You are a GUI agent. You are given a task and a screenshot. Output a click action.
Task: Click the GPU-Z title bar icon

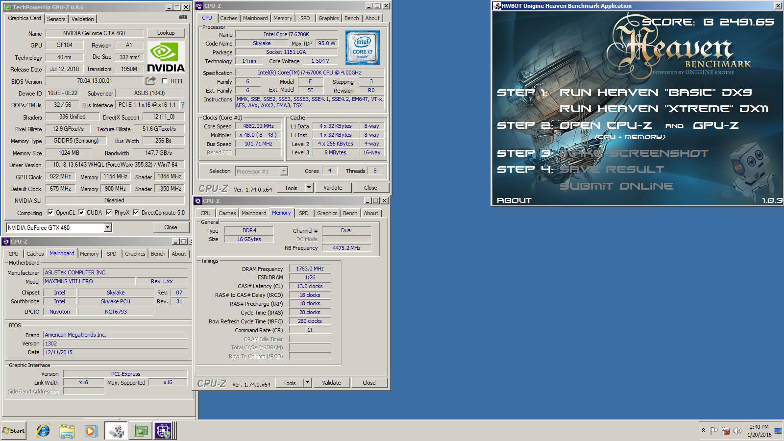8,7
